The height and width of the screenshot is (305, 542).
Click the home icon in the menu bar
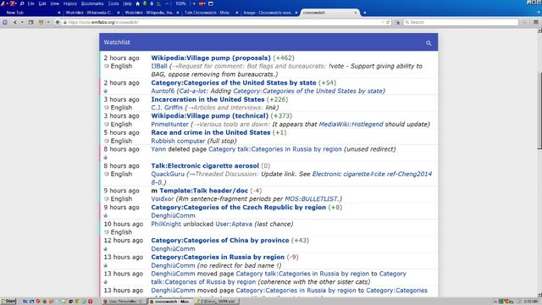(x=137, y=3)
